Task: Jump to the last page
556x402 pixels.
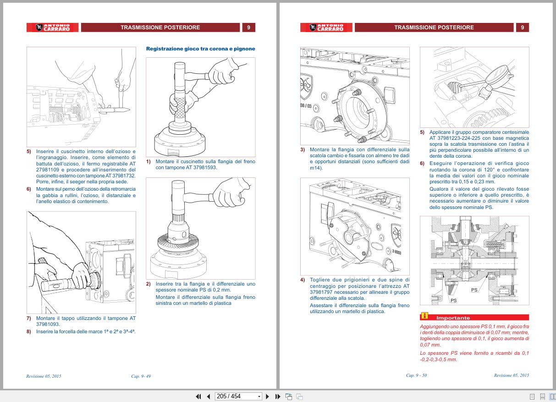Action: pos(278,396)
